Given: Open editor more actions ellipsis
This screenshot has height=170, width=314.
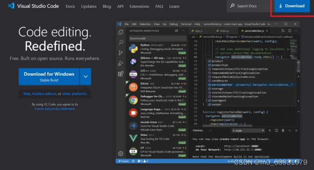Looking at the screenshot, I should tap(297, 31).
